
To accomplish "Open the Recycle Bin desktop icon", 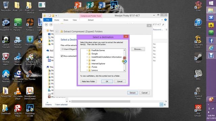I will [6, 6].
